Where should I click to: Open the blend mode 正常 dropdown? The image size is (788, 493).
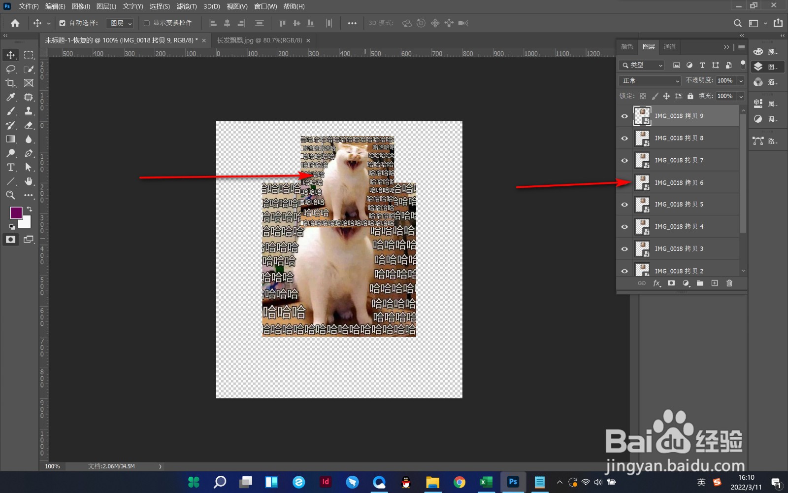(650, 80)
